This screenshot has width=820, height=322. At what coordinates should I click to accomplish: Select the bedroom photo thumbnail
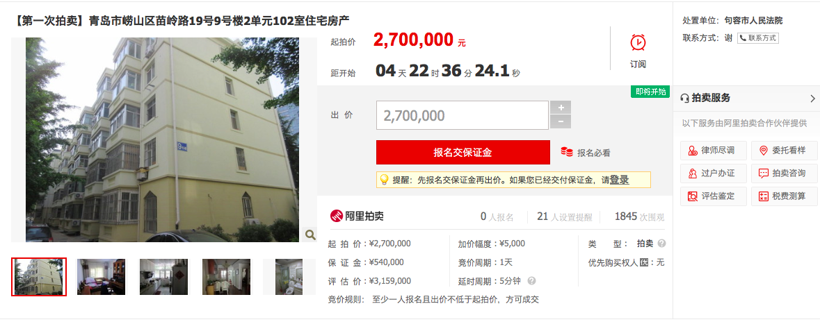click(101, 277)
